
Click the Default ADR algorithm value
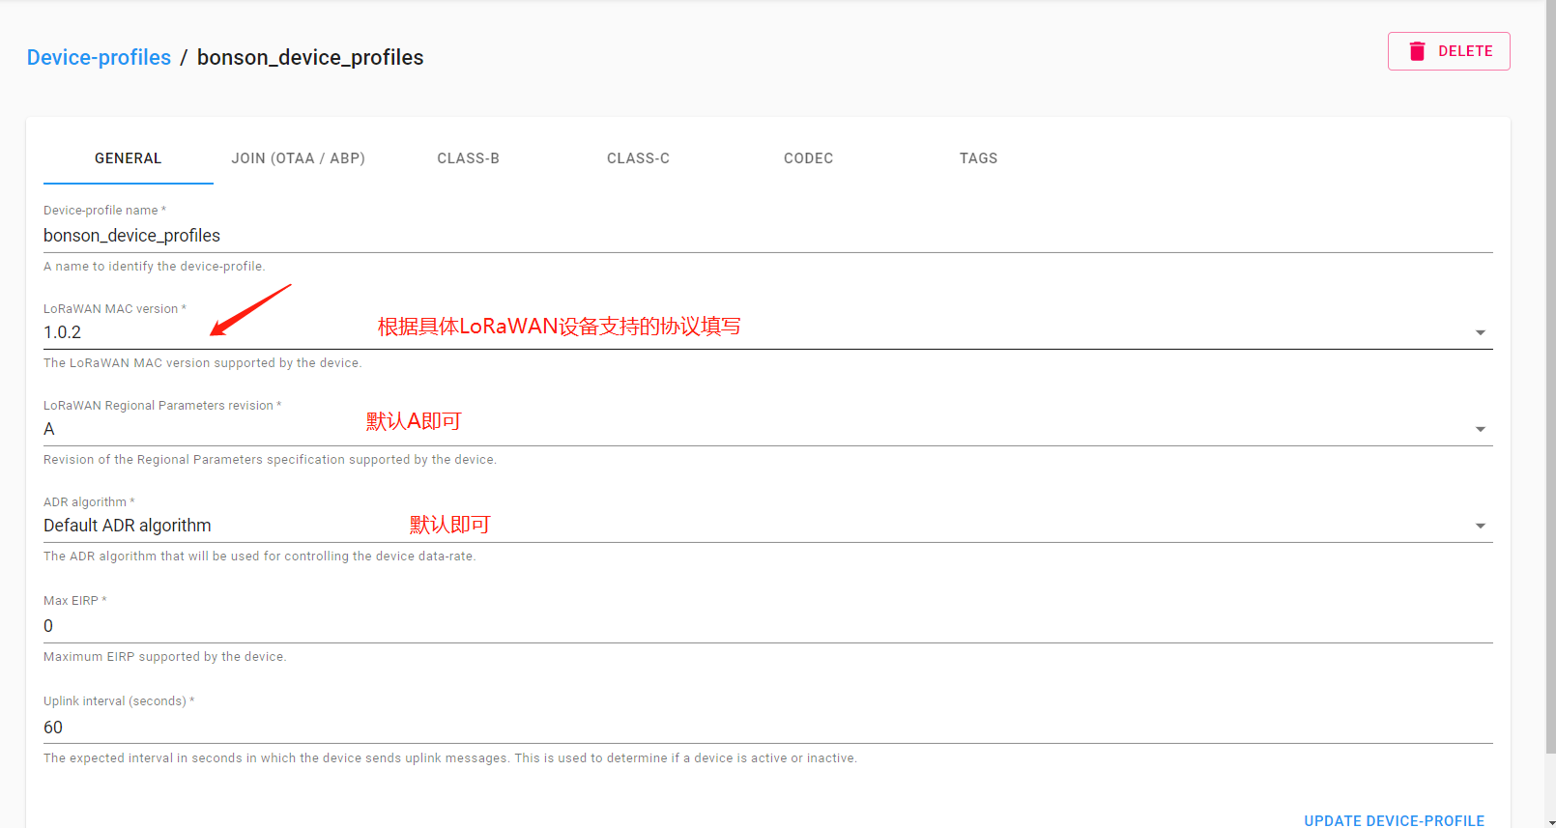coord(128,526)
